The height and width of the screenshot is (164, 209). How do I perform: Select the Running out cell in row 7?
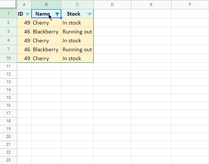(77, 49)
